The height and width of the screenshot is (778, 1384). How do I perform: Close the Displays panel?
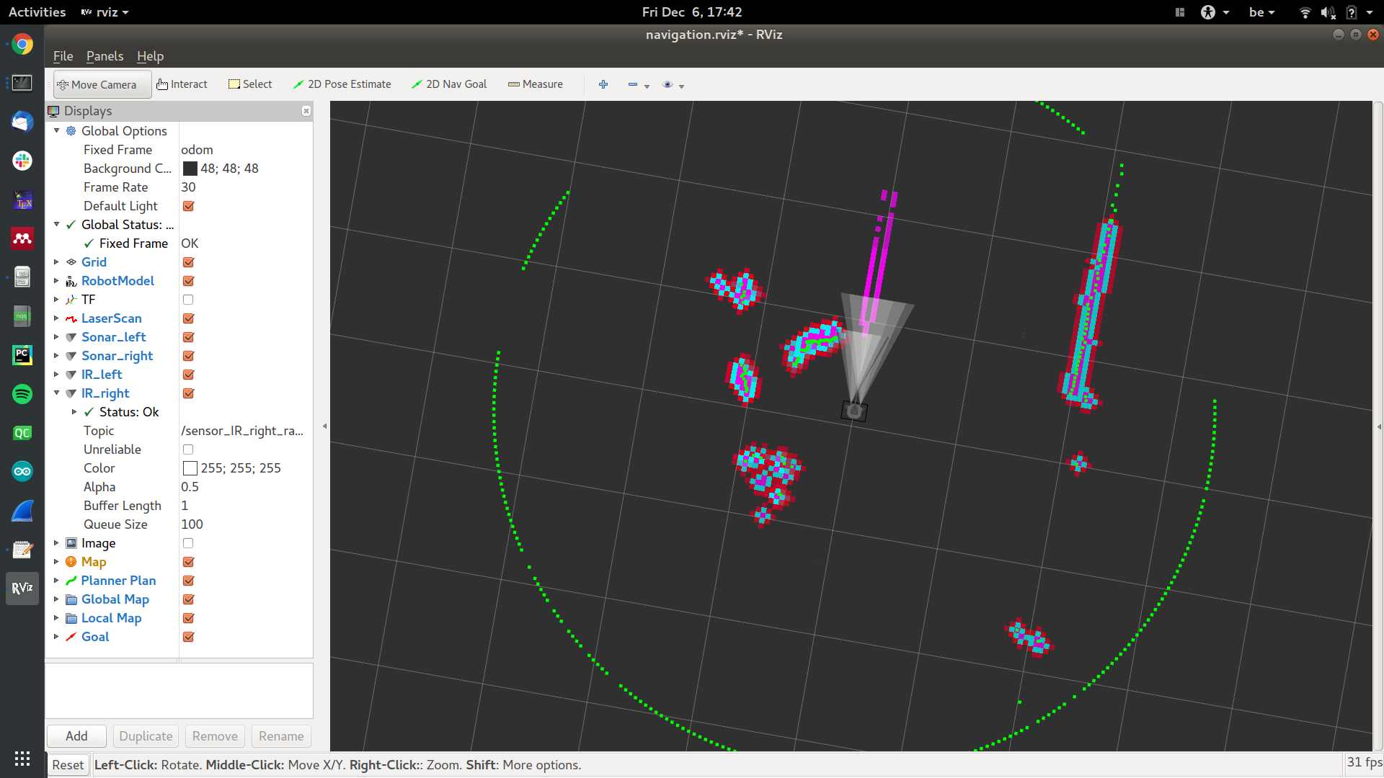coord(306,111)
